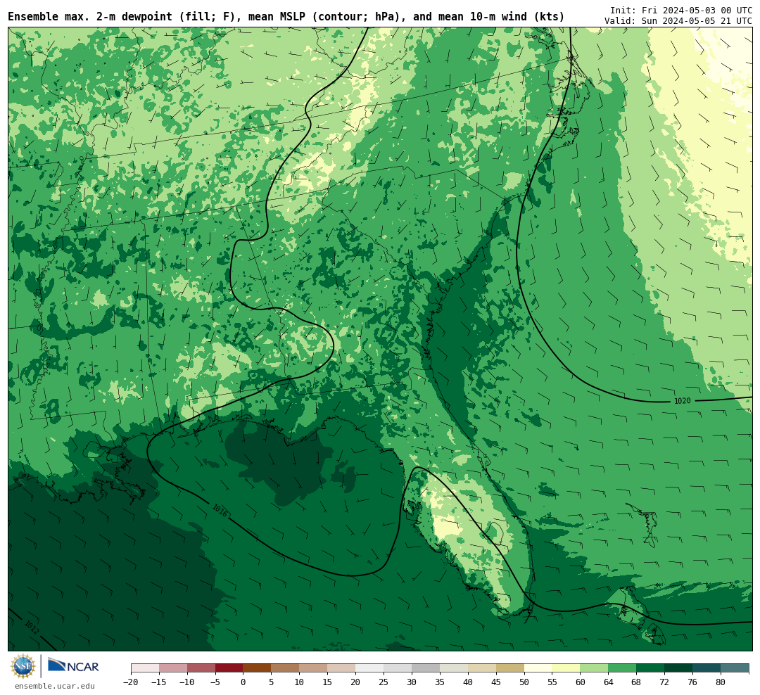Click the 1020 isobar contour label
The width and height of the screenshot is (760, 695).
pyautogui.click(x=682, y=401)
